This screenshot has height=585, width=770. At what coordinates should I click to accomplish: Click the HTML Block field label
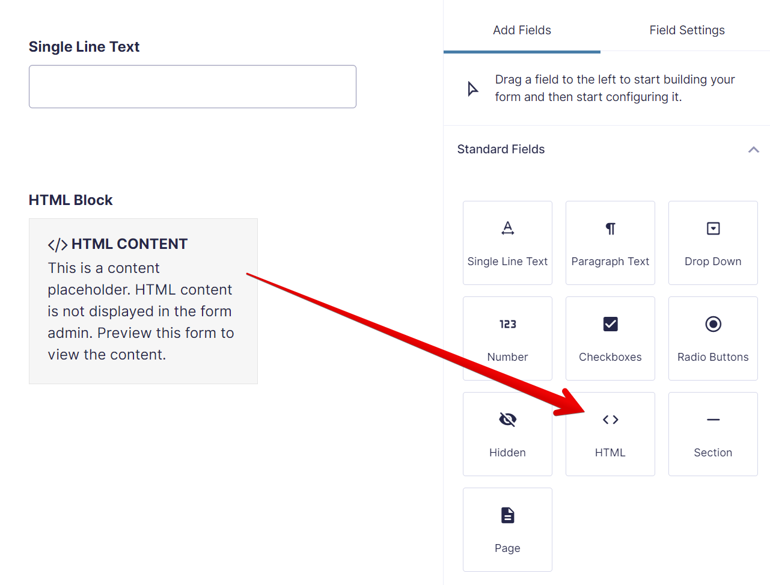(71, 200)
